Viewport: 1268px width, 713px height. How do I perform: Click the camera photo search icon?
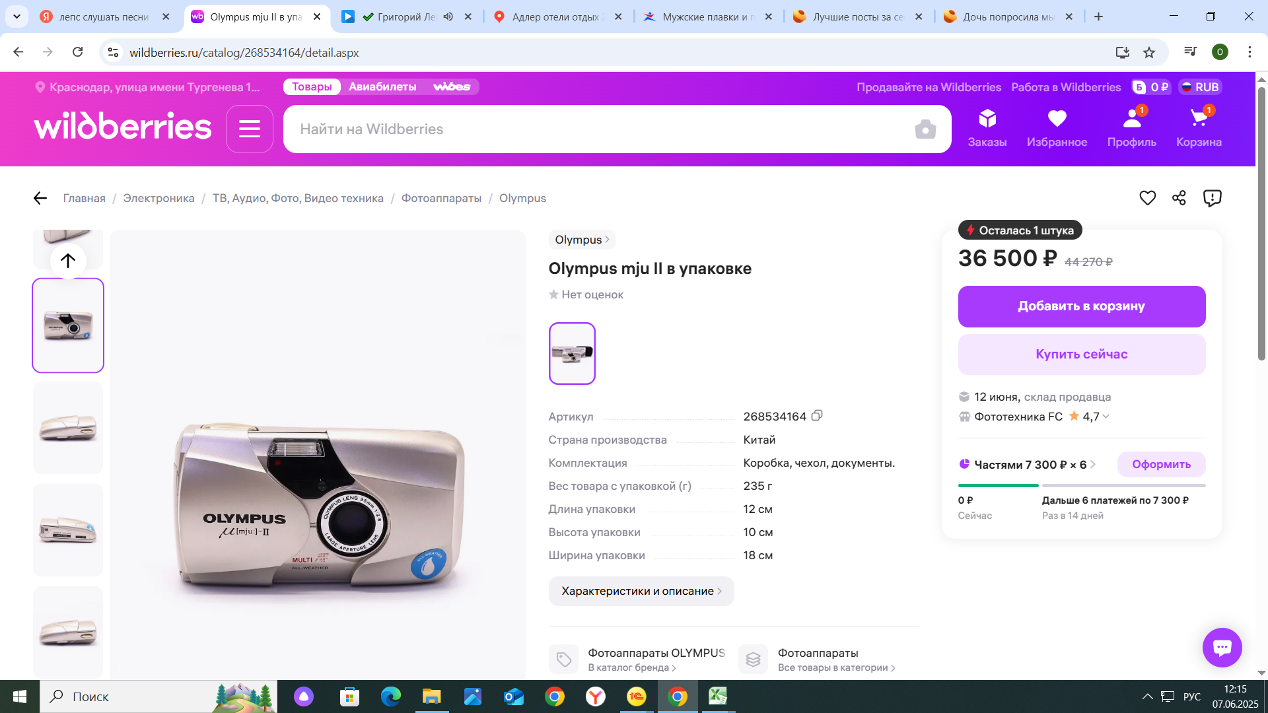[x=925, y=129]
